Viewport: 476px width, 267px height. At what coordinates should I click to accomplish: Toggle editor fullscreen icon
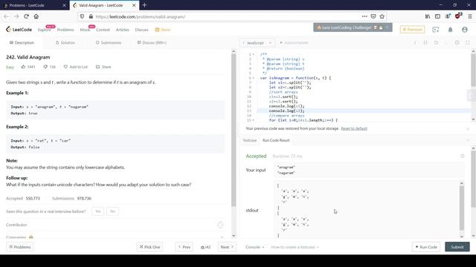468,43
